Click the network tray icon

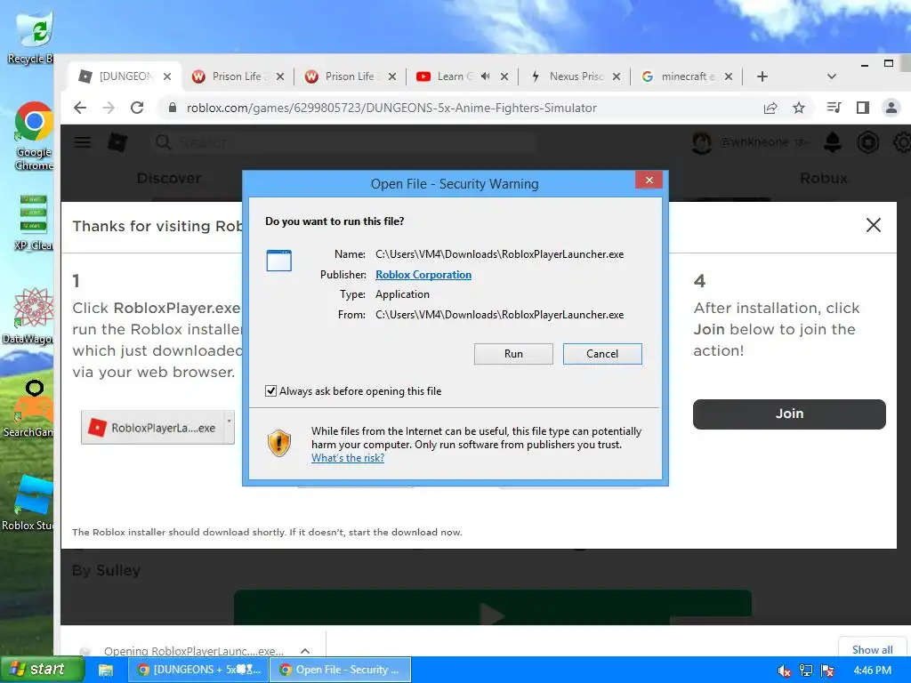tap(806, 671)
